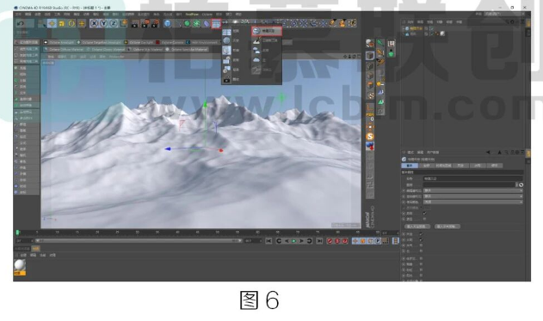The image size is (543, 321).
Task: Open the Basic tab in Attributes
Action: (410, 166)
